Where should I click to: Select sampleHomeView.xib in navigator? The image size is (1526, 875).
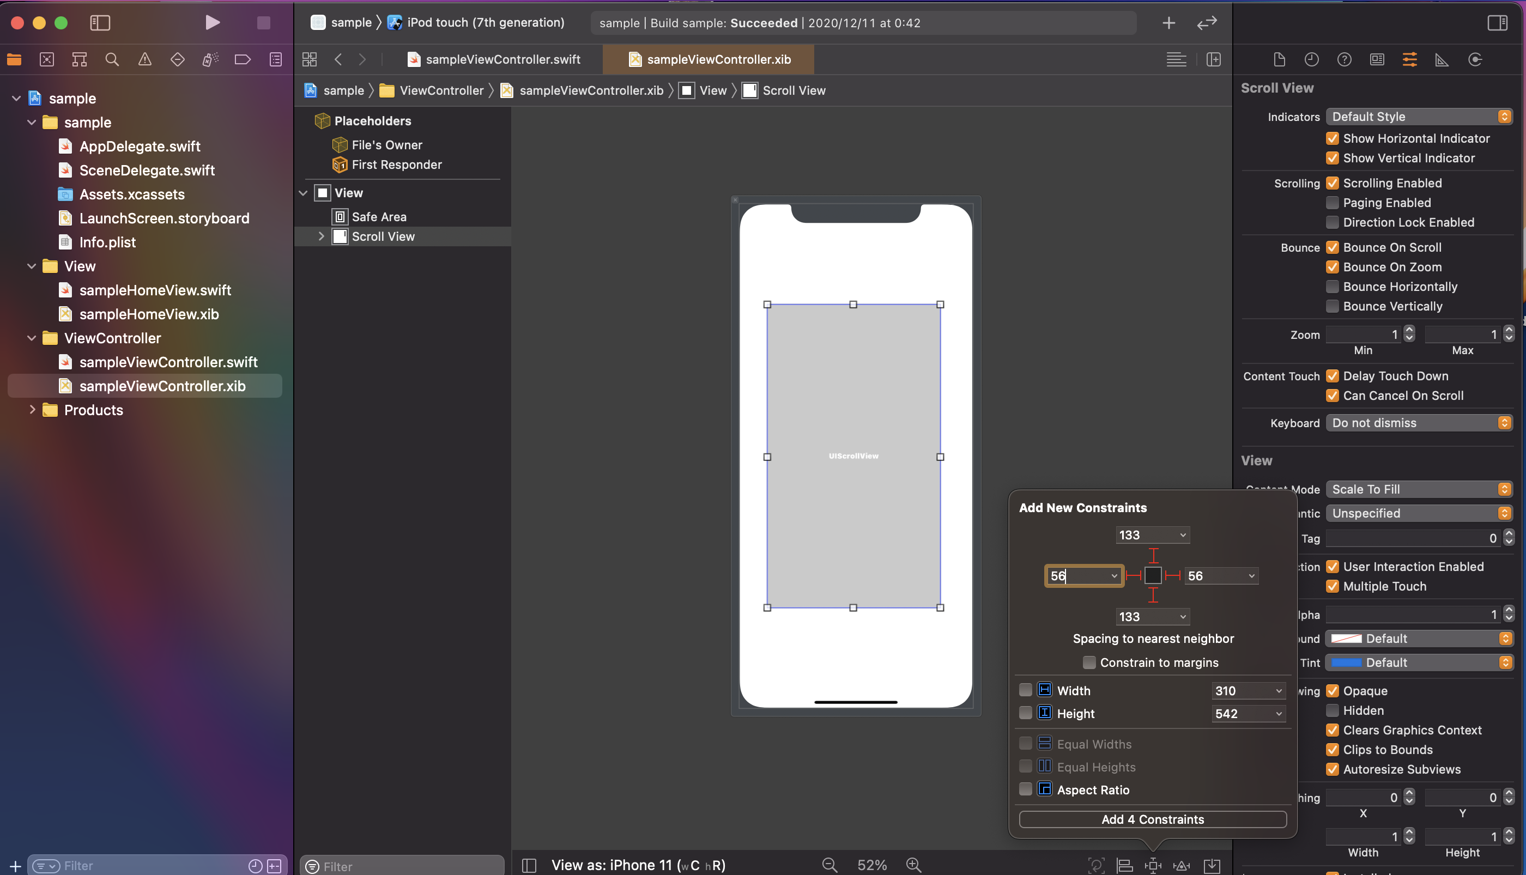(x=148, y=314)
